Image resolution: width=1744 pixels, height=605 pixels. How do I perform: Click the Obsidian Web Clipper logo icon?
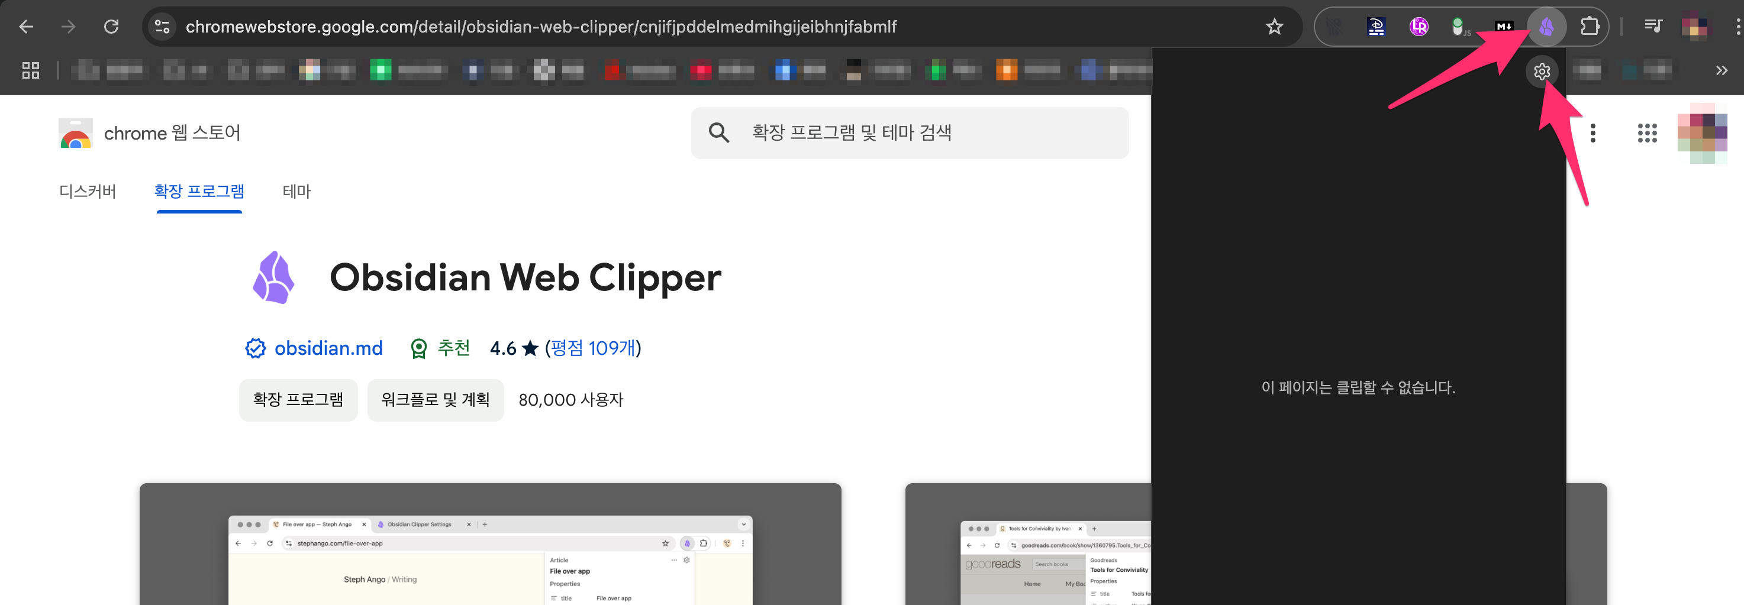click(273, 277)
